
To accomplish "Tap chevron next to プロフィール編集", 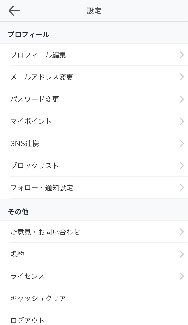I will (x=182, y=55).
